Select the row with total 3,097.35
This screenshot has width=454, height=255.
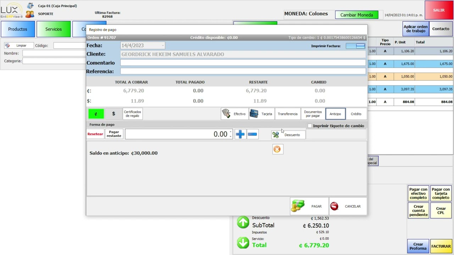[411, 89]
